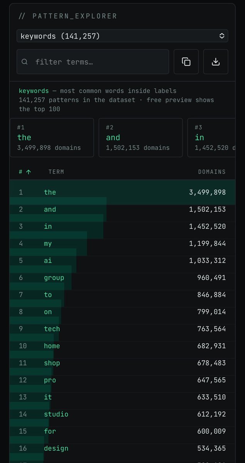245x463 pixels.
Task: Click the 763,564 domains value
Action: coord(211,329)
